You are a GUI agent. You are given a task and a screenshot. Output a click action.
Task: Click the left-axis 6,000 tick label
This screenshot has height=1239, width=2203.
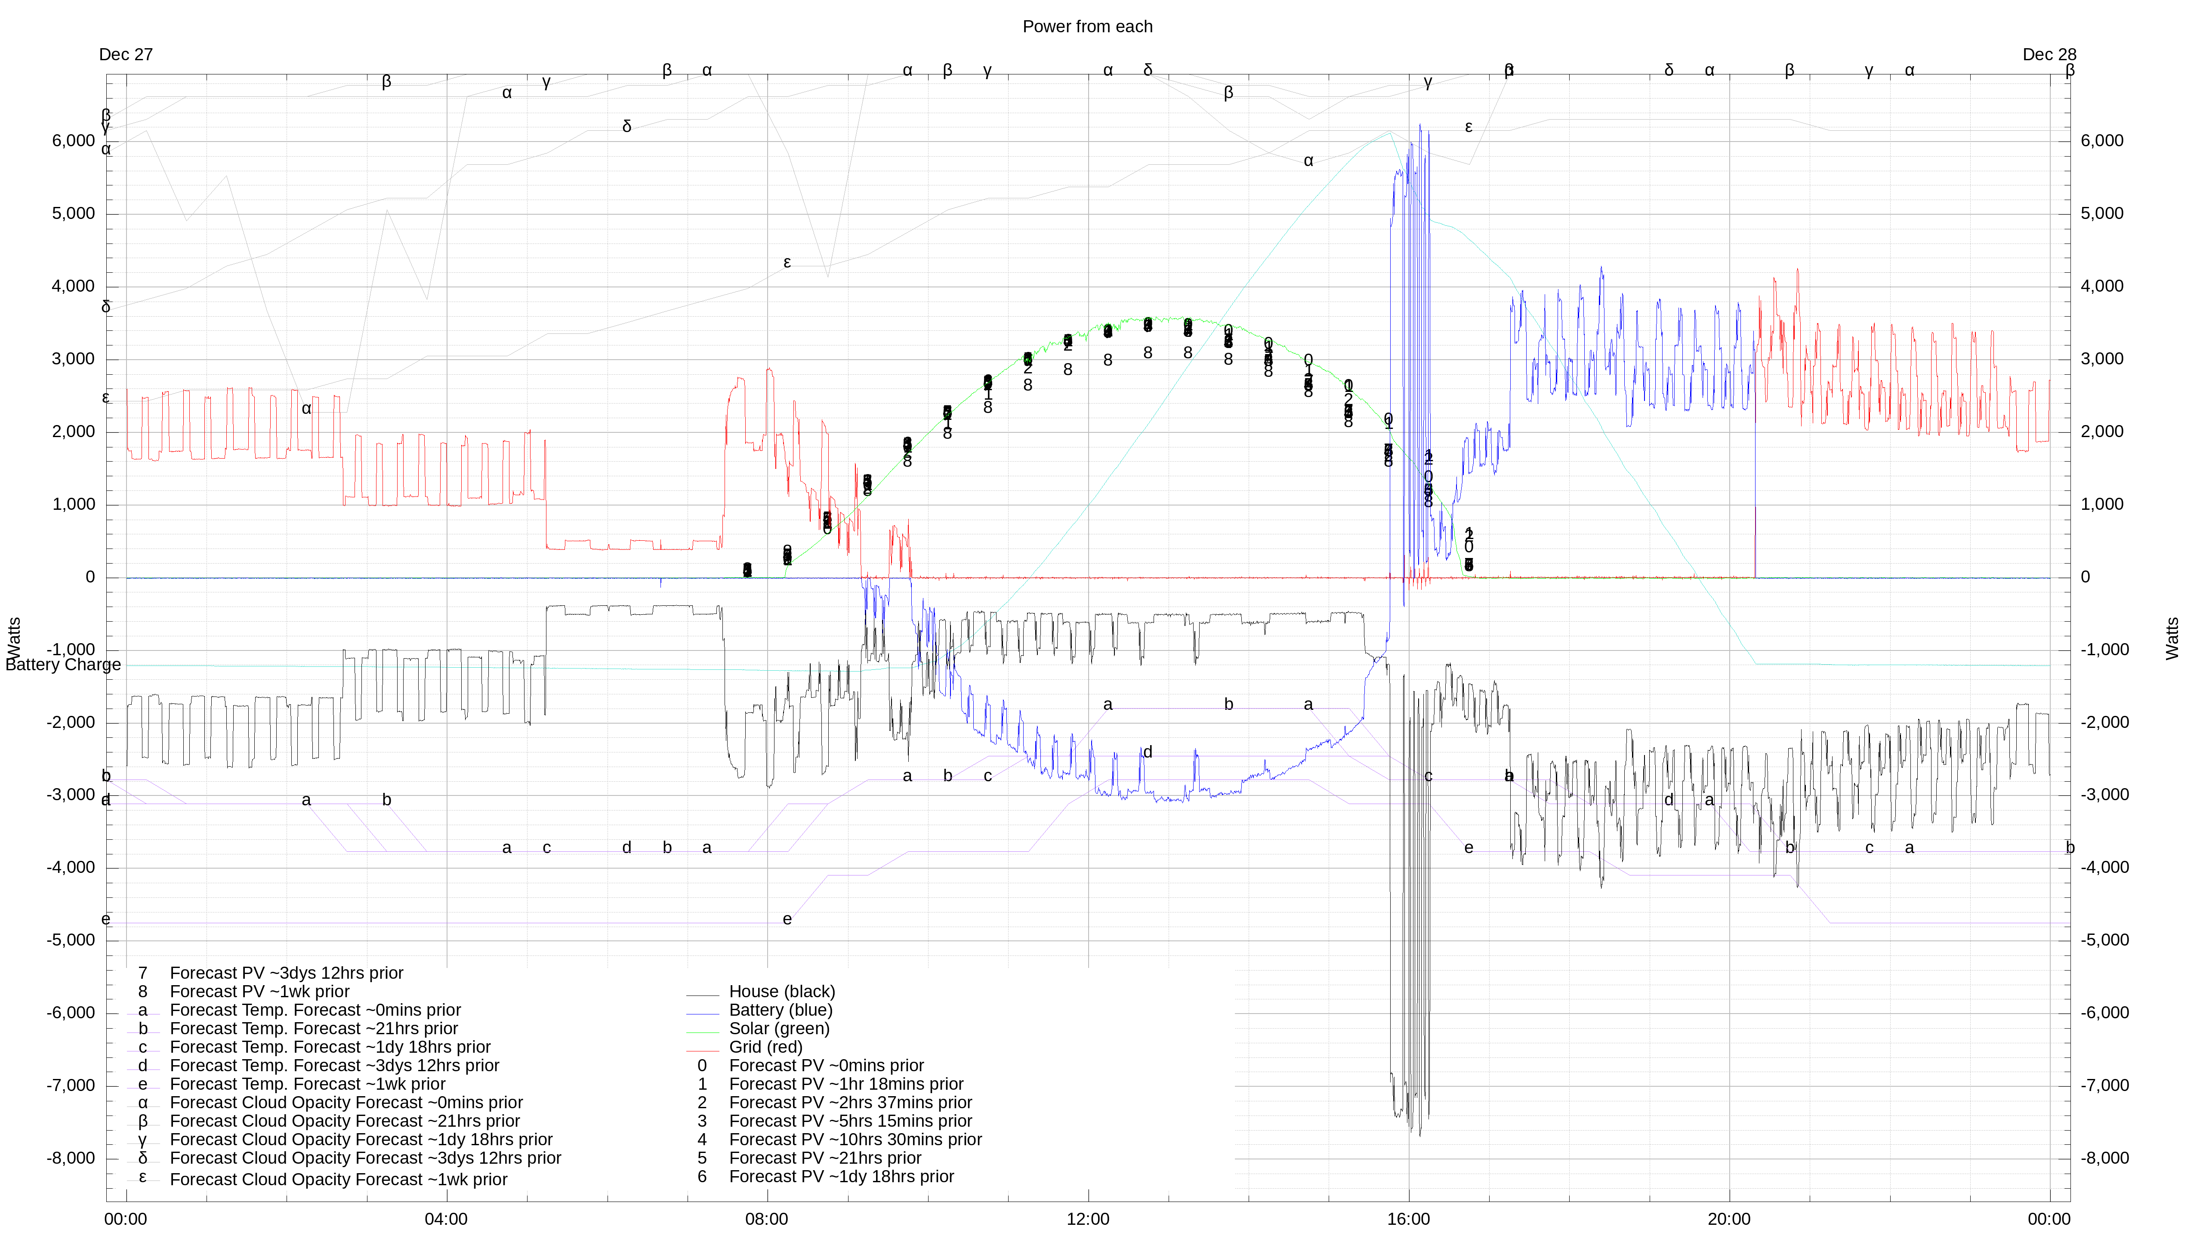point(74,141)
